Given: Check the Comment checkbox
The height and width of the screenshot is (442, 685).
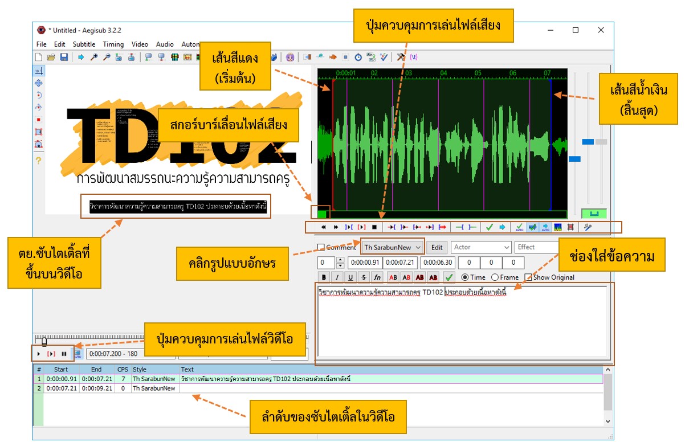Looking at the screenshot, I should tap(321, 247).
